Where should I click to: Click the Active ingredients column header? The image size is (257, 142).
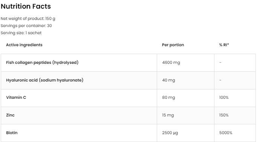(x=24, y=45)
